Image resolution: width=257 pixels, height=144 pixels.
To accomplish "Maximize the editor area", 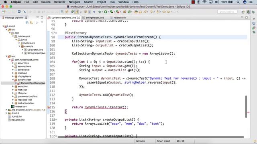I will pyautogui.click(x=247, y=18).
